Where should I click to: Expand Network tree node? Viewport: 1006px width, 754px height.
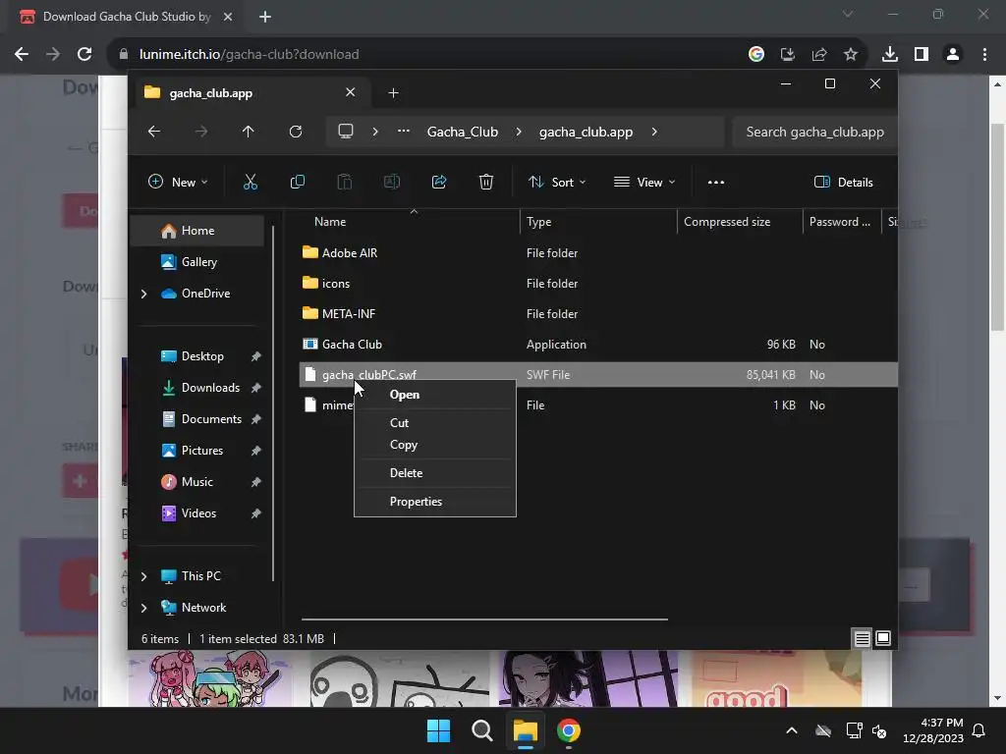pos(143,608)
